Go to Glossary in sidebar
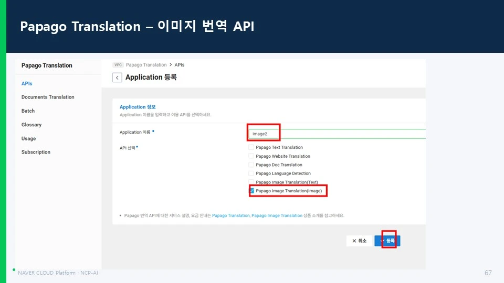Viewport: 504px width, 283px height. click(x=31, y=125)
